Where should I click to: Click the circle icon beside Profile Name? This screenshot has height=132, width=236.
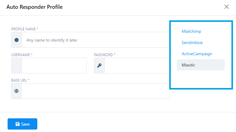16,40
